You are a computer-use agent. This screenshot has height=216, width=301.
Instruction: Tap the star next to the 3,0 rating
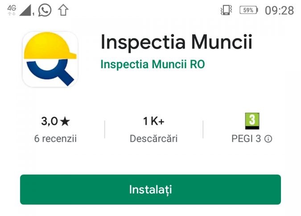(x=65, y=122)
